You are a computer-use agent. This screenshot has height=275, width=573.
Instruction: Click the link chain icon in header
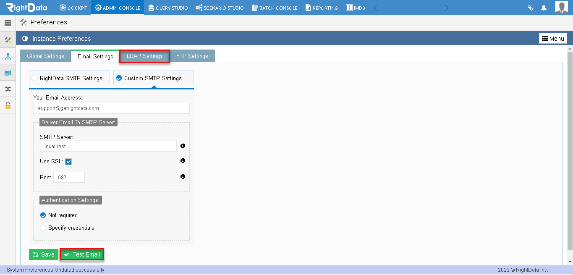(530, 8)
